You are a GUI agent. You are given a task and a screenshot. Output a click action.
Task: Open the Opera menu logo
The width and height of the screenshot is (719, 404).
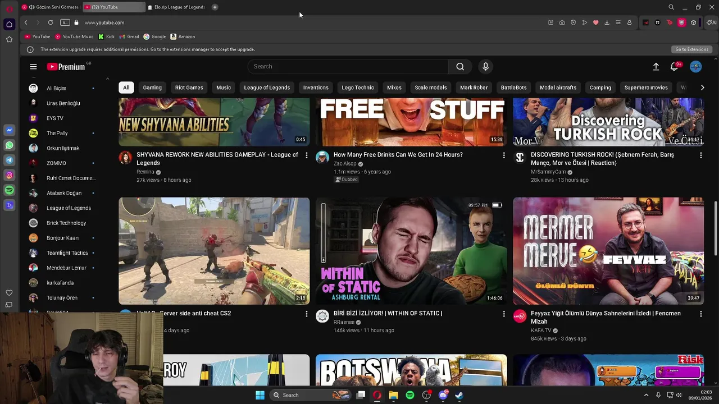[9, 8]
